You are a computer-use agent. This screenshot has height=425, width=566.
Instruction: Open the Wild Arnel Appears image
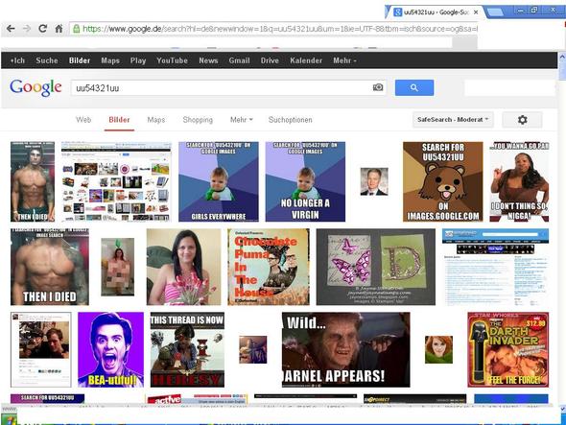pos(345,349)
